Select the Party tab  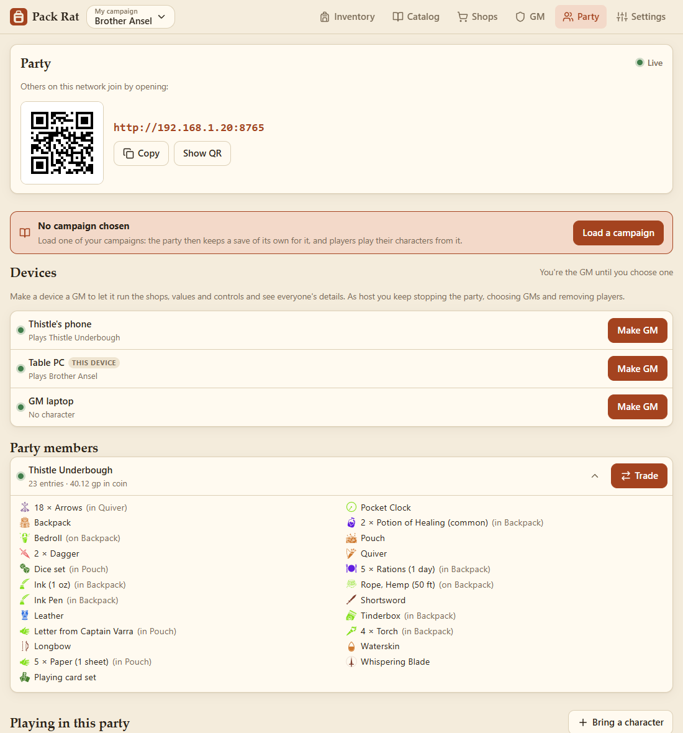coord(581,17)
